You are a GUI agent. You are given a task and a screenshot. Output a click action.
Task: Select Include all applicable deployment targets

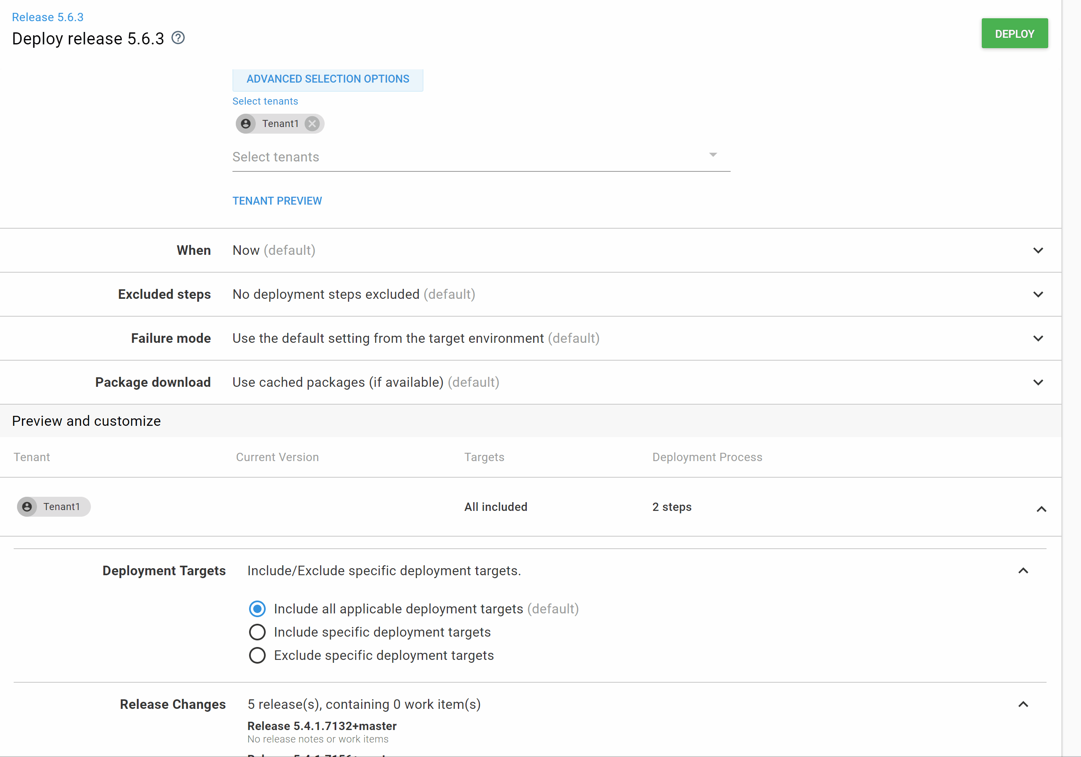pyautogui.click(x=257, y=608)
